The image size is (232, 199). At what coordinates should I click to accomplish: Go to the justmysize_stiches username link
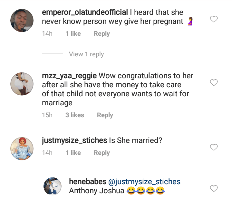pos(74,141)
